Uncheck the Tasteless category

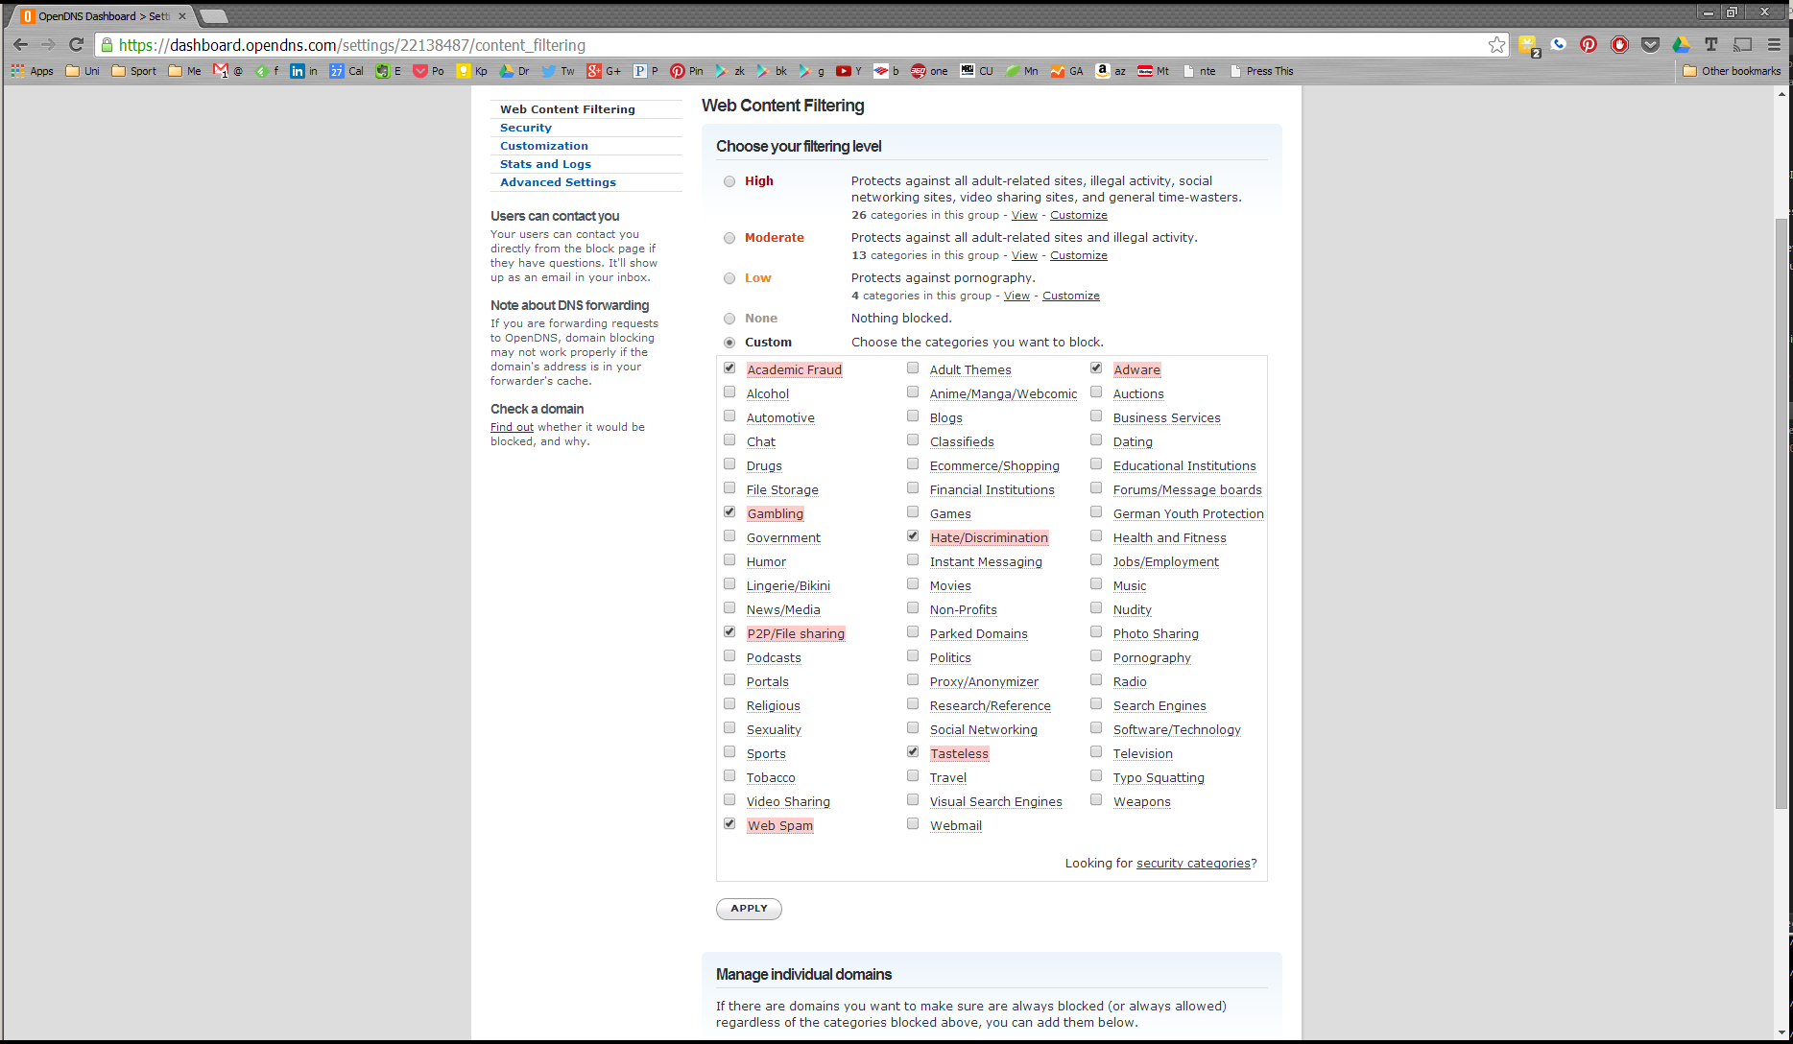pos(913,752)
